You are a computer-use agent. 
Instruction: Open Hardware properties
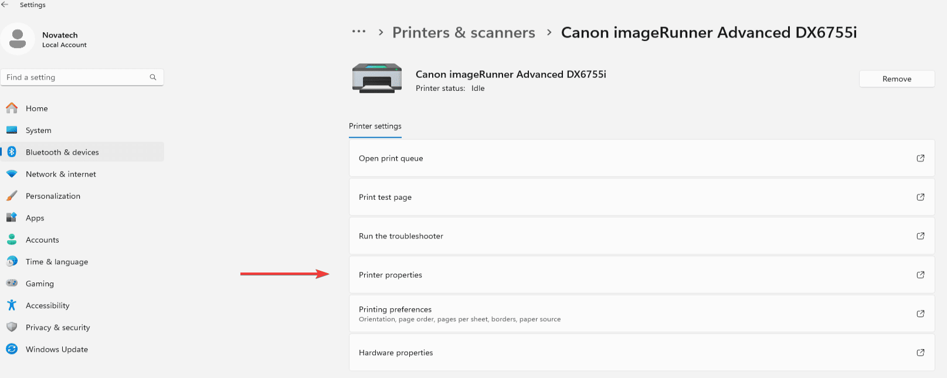(x=641, y=353)
